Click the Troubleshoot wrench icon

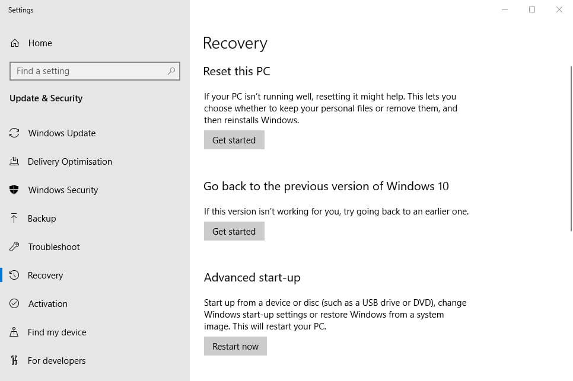pos(14,246)
